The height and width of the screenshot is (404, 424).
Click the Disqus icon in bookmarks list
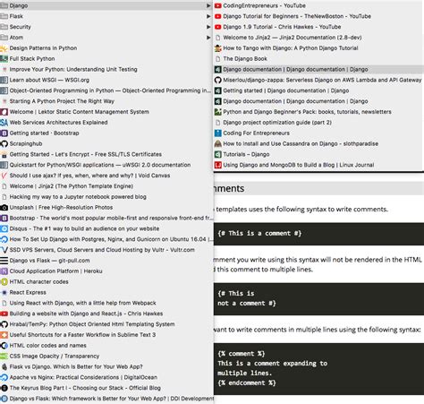click(4, 228)
